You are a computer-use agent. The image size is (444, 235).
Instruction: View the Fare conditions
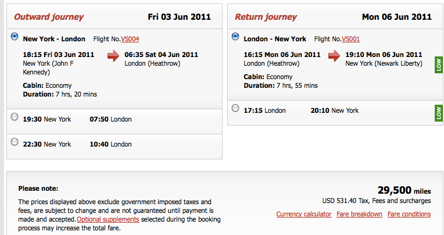pos(409,214)
